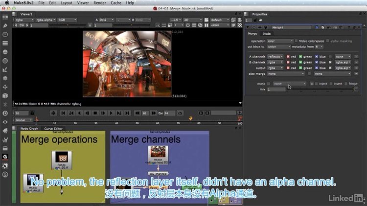The width and height of the screenshot is (367, 206).
Task: Open the A channels reflection dropdown
Action: pos(275,57)
